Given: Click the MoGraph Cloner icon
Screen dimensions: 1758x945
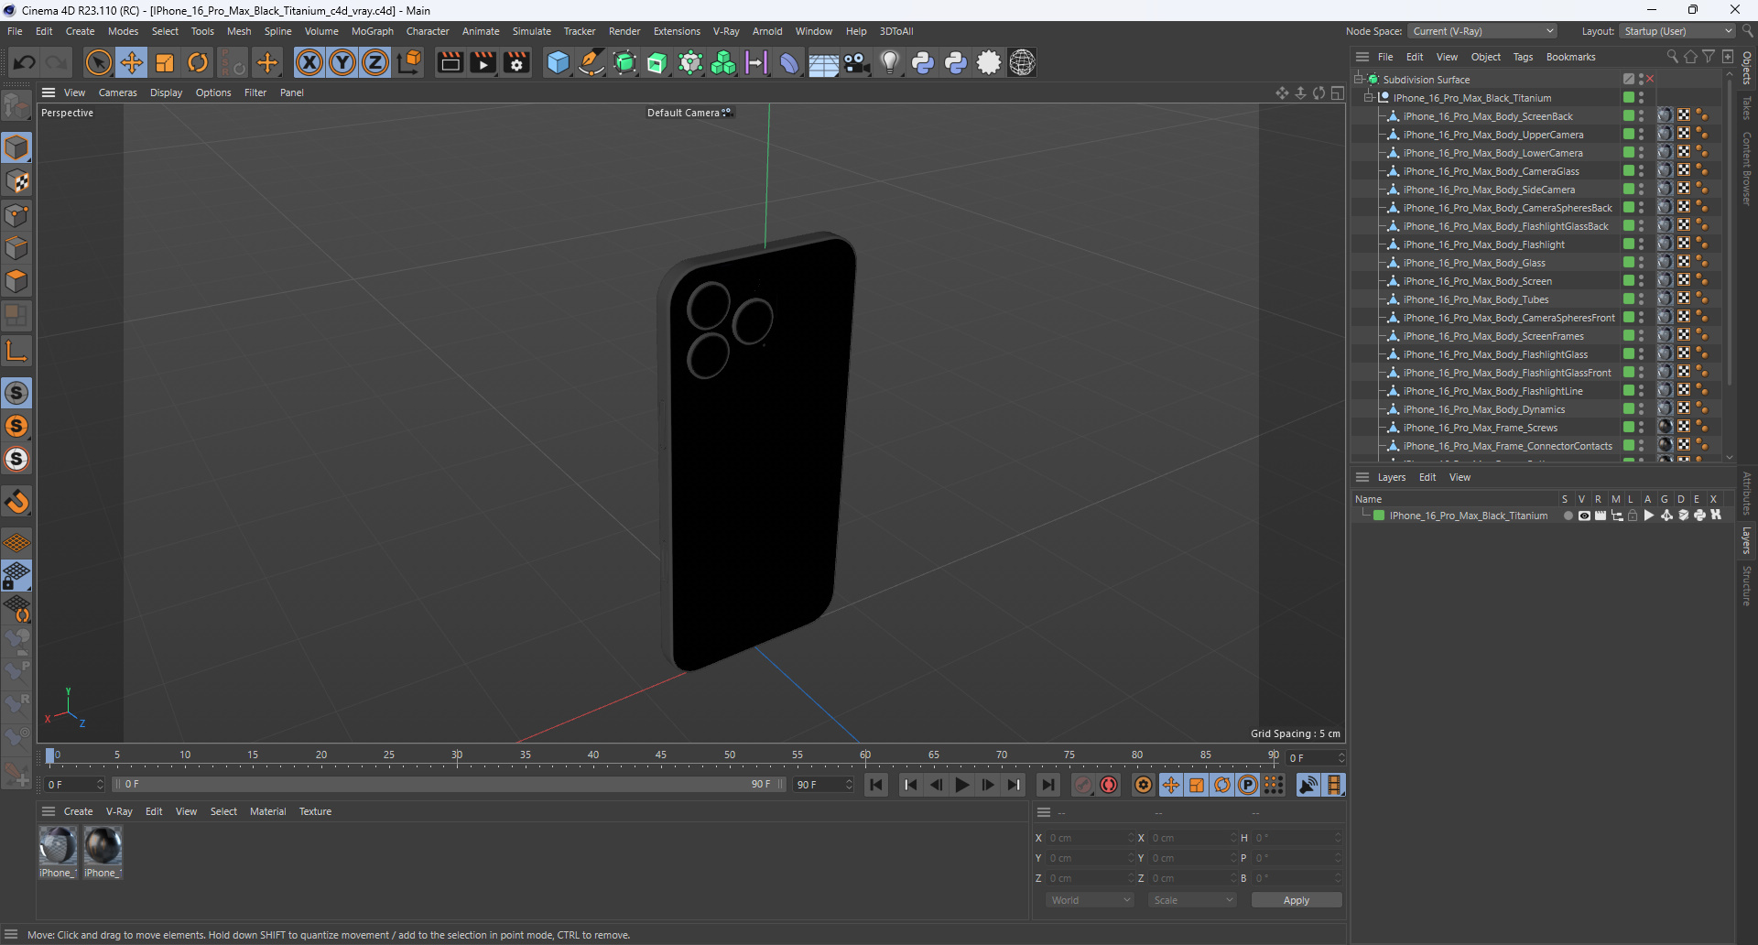Looking at the screenshot, I should point(723,63).
